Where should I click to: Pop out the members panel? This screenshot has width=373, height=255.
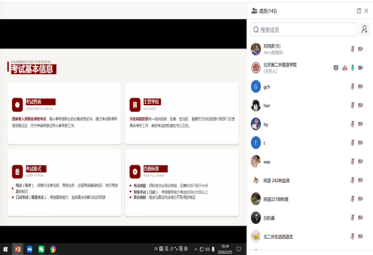point(359,11)
